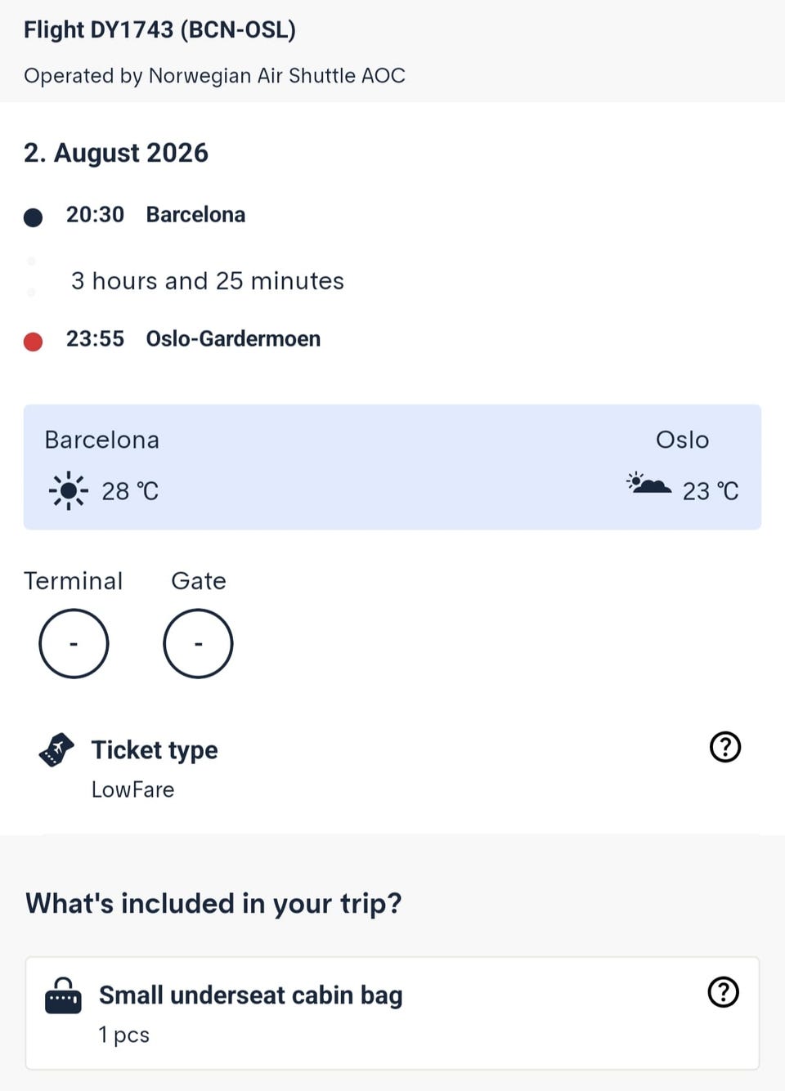Select the Terminal circle indicator

74,644
